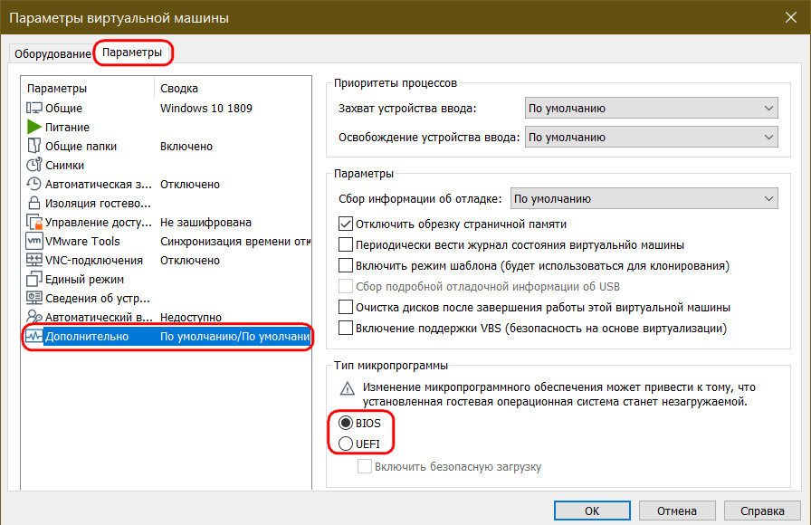
Task: Click the Shared Folders icon
Action: coord(34,146)
